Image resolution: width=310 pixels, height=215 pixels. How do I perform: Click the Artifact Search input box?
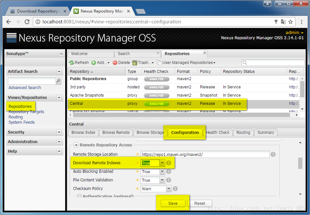tap(32, 81)
